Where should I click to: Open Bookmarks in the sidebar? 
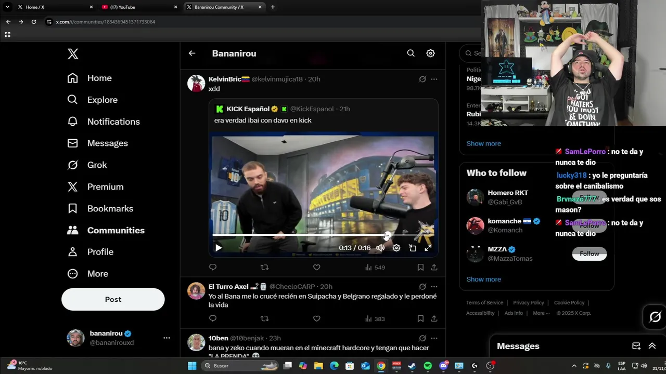pyautogui.click(x=100, y=208)
